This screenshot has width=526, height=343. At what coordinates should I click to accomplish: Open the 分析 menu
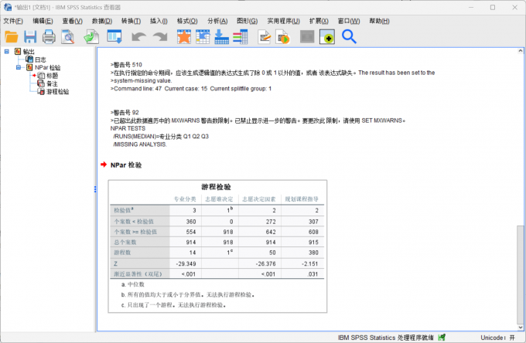pos(217,21)
